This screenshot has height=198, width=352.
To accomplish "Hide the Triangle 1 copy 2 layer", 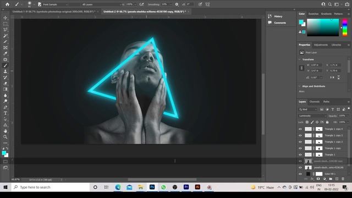I will click(x=300, y=142).
